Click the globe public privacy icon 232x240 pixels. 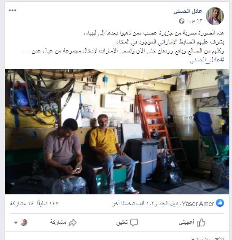click(x=182, y=21)
